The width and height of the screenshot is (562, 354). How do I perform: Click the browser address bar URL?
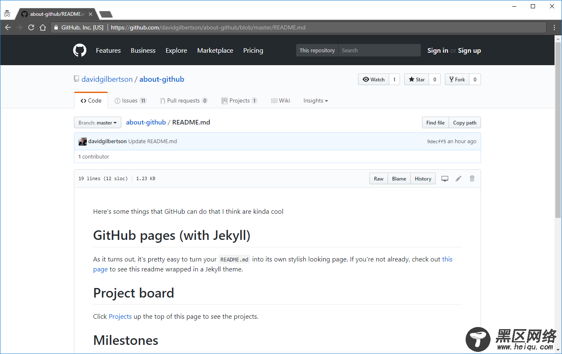point(208,27)
